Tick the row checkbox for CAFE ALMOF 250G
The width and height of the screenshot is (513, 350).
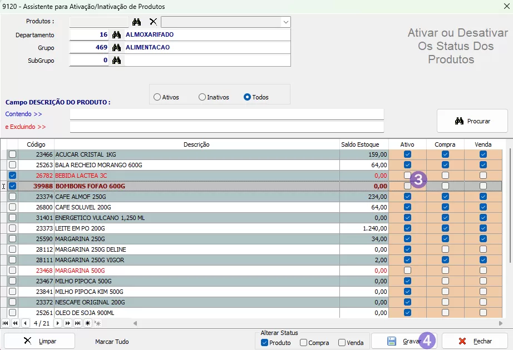(x=12, y=196)
